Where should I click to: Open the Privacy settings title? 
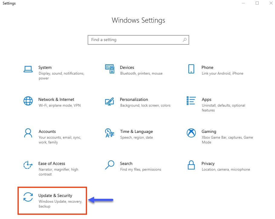pyautogui.click(x=208, y=164)
